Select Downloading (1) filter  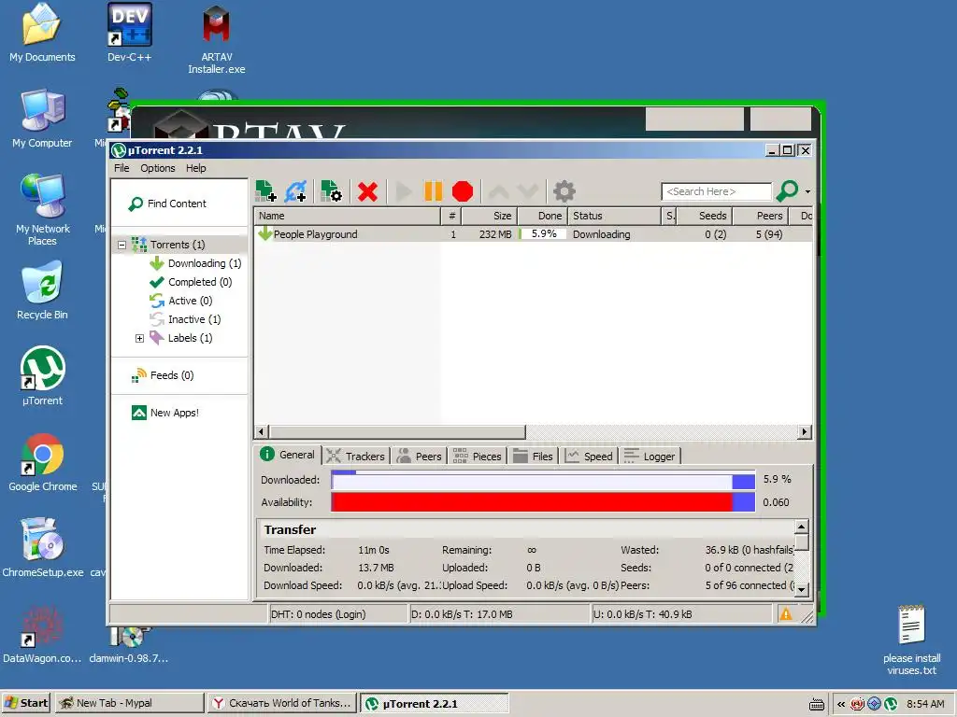[x=205, y=263]
